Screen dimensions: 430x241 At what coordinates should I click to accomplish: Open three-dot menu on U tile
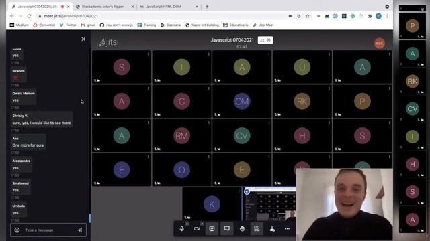[x=329, y=54]
